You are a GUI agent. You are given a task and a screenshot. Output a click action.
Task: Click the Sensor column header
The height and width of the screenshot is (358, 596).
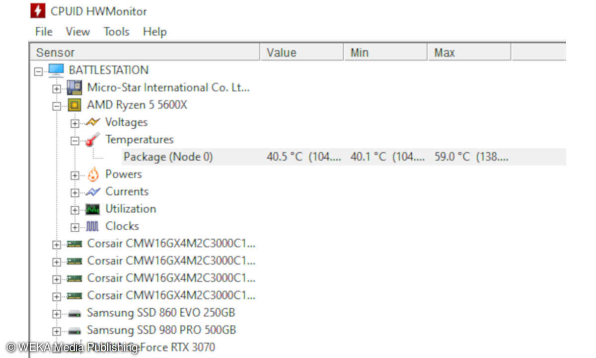pos(145,52)
